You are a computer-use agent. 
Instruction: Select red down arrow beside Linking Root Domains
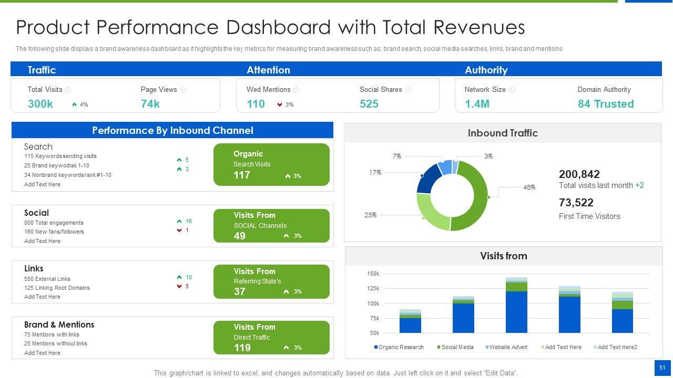pos(179,286)
